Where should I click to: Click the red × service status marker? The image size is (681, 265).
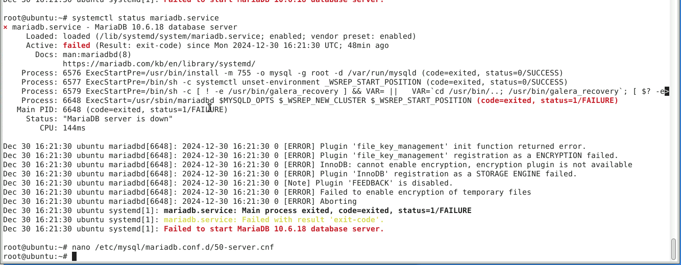pyautogui.click(x=5, y=28)
